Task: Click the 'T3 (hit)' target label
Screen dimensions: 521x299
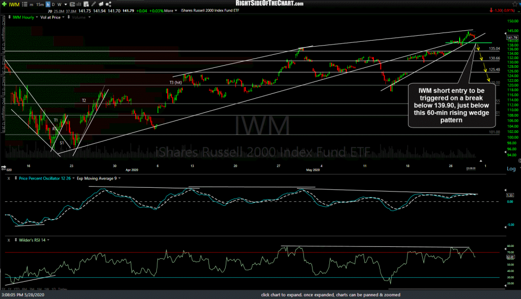Action: (x=176, y=82)
